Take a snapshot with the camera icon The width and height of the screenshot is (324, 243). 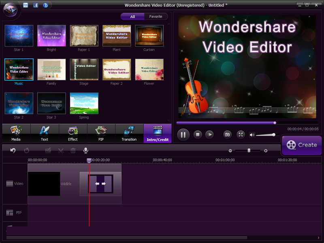227,135
